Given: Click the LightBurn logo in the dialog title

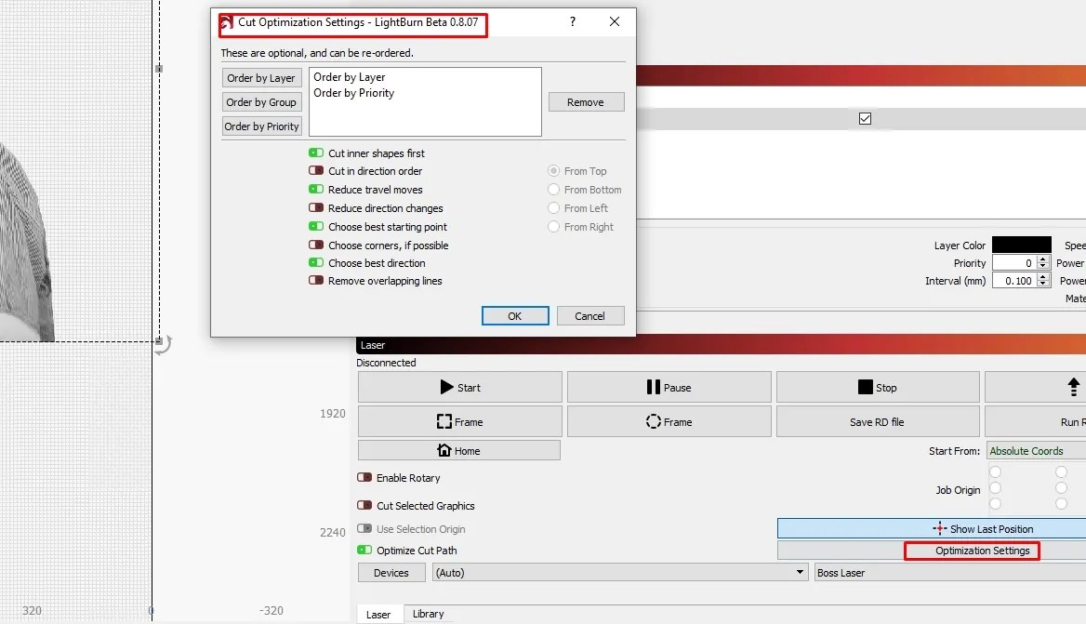Looking at the screenshot, I should coord(226,23).
